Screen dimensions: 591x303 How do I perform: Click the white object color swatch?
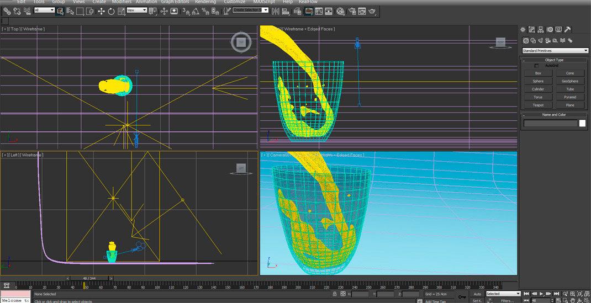coord(582,123)
